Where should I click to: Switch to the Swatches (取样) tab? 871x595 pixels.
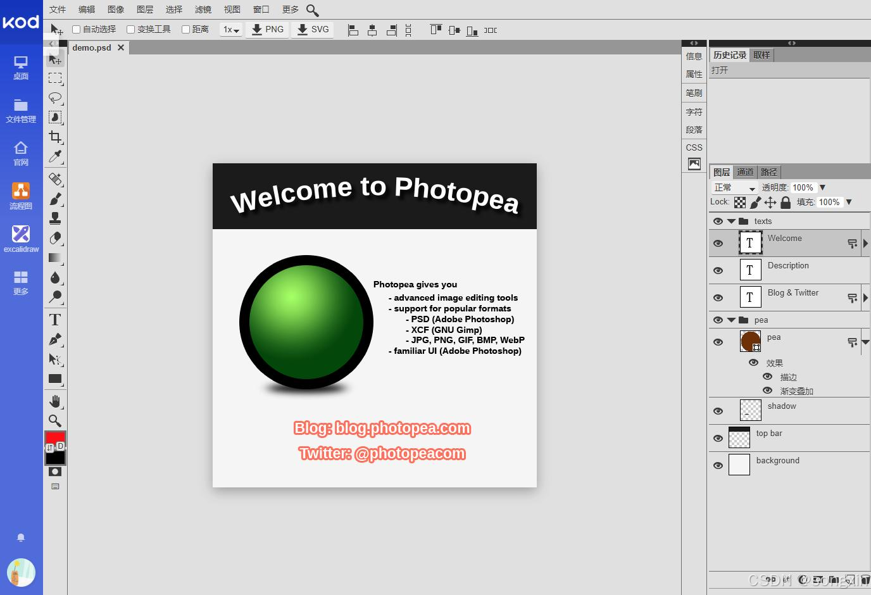click(x=762, y=55)
